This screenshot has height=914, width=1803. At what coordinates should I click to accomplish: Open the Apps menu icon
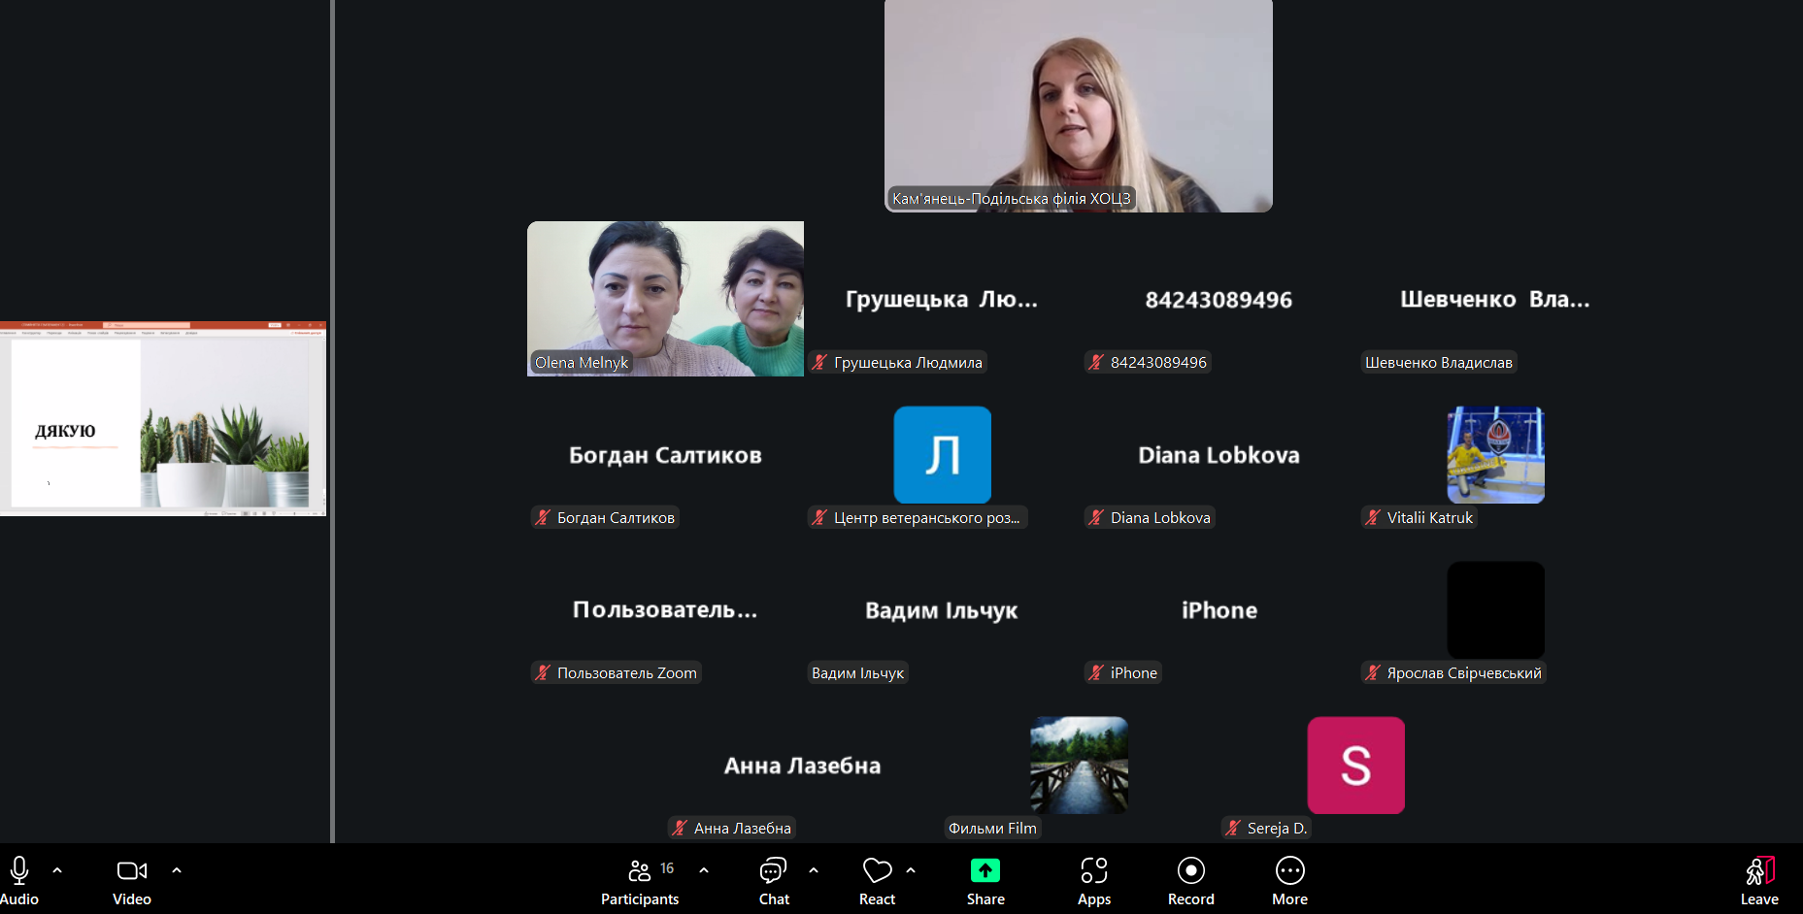pyautogui.click(x=1093, y=871)
